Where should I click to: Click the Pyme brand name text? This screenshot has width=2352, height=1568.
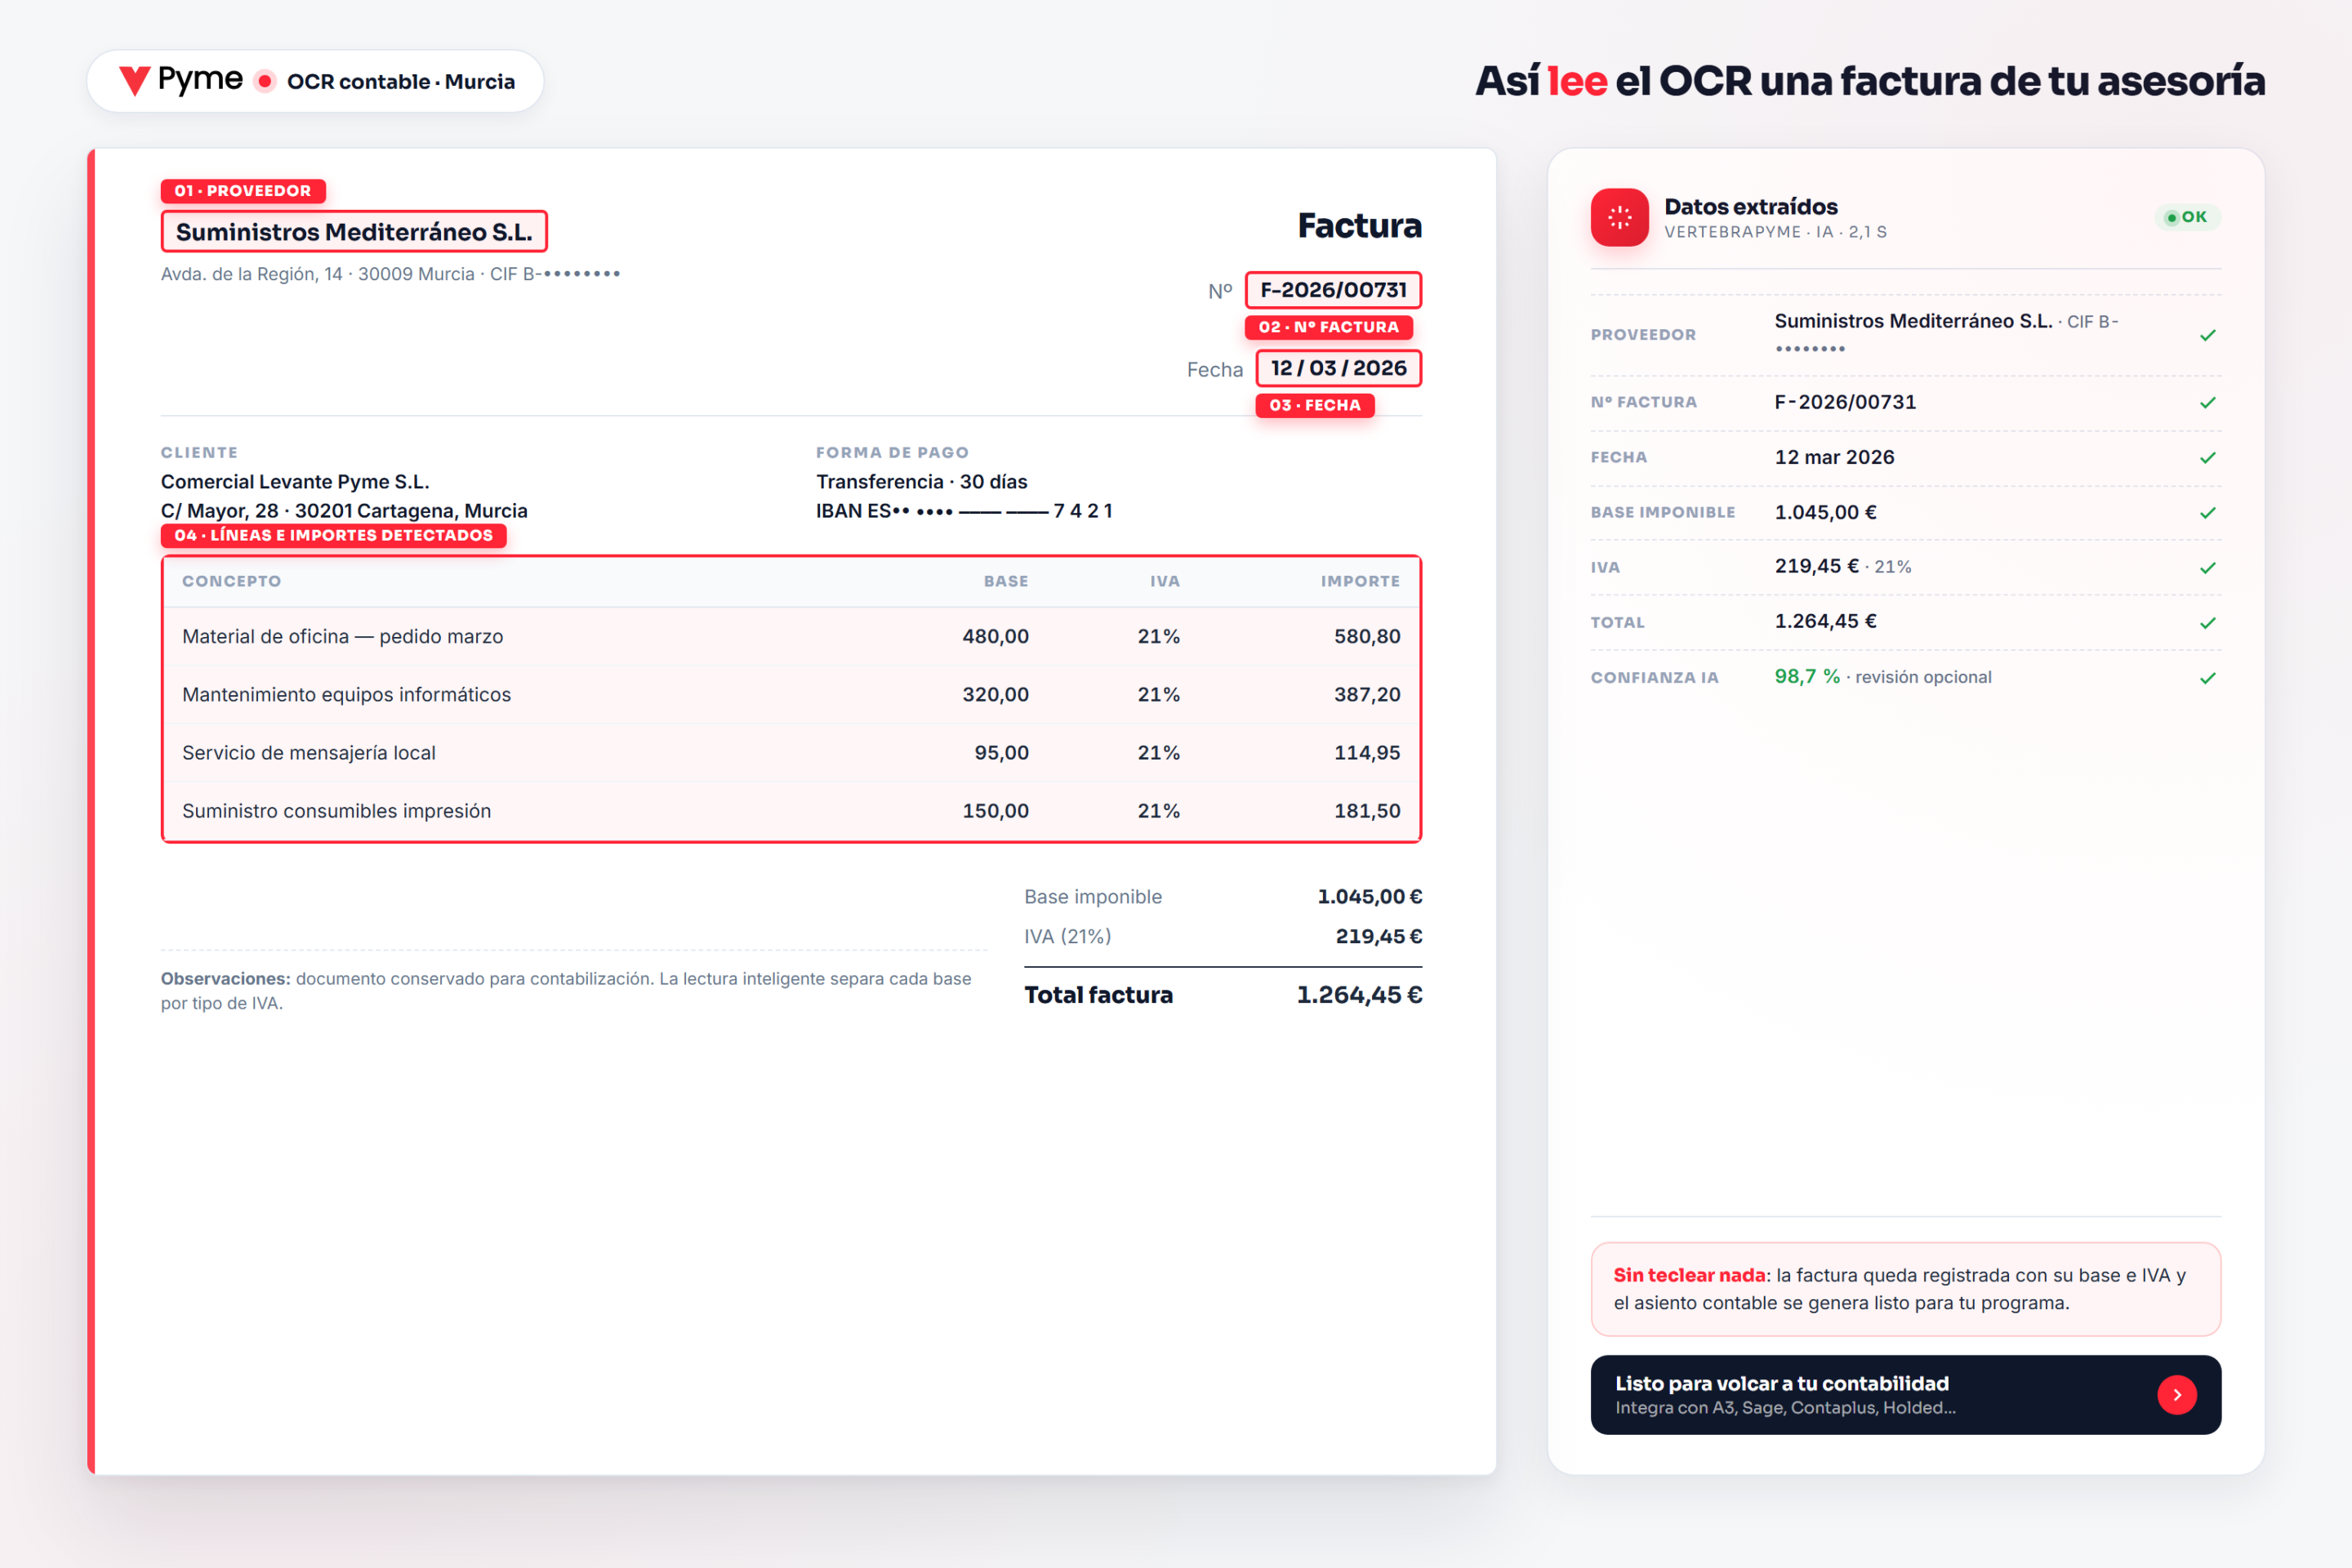[200, 79]
